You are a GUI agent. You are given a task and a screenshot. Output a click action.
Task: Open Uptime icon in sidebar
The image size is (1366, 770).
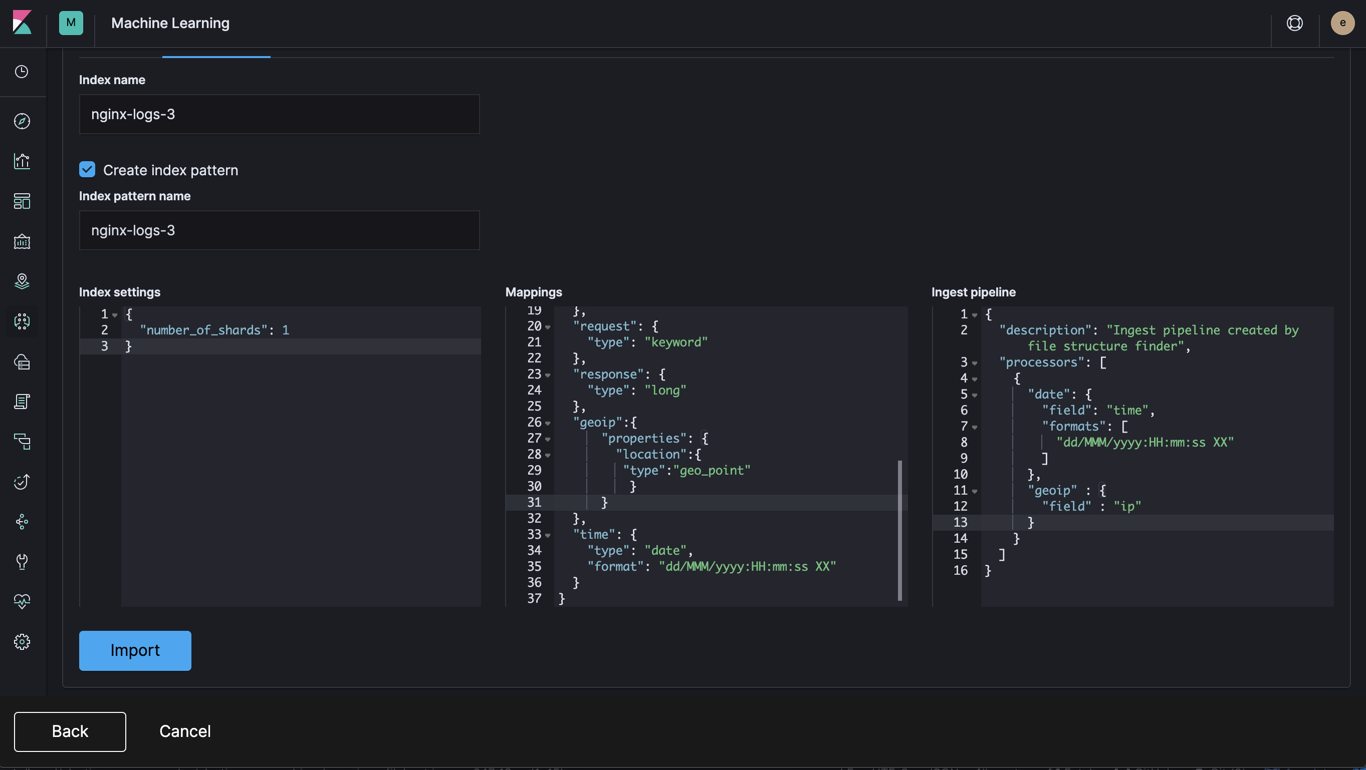click(x=22, y=481)
